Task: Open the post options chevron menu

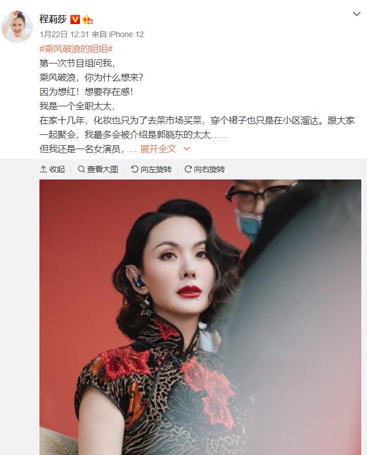Action: coord(356,14)
